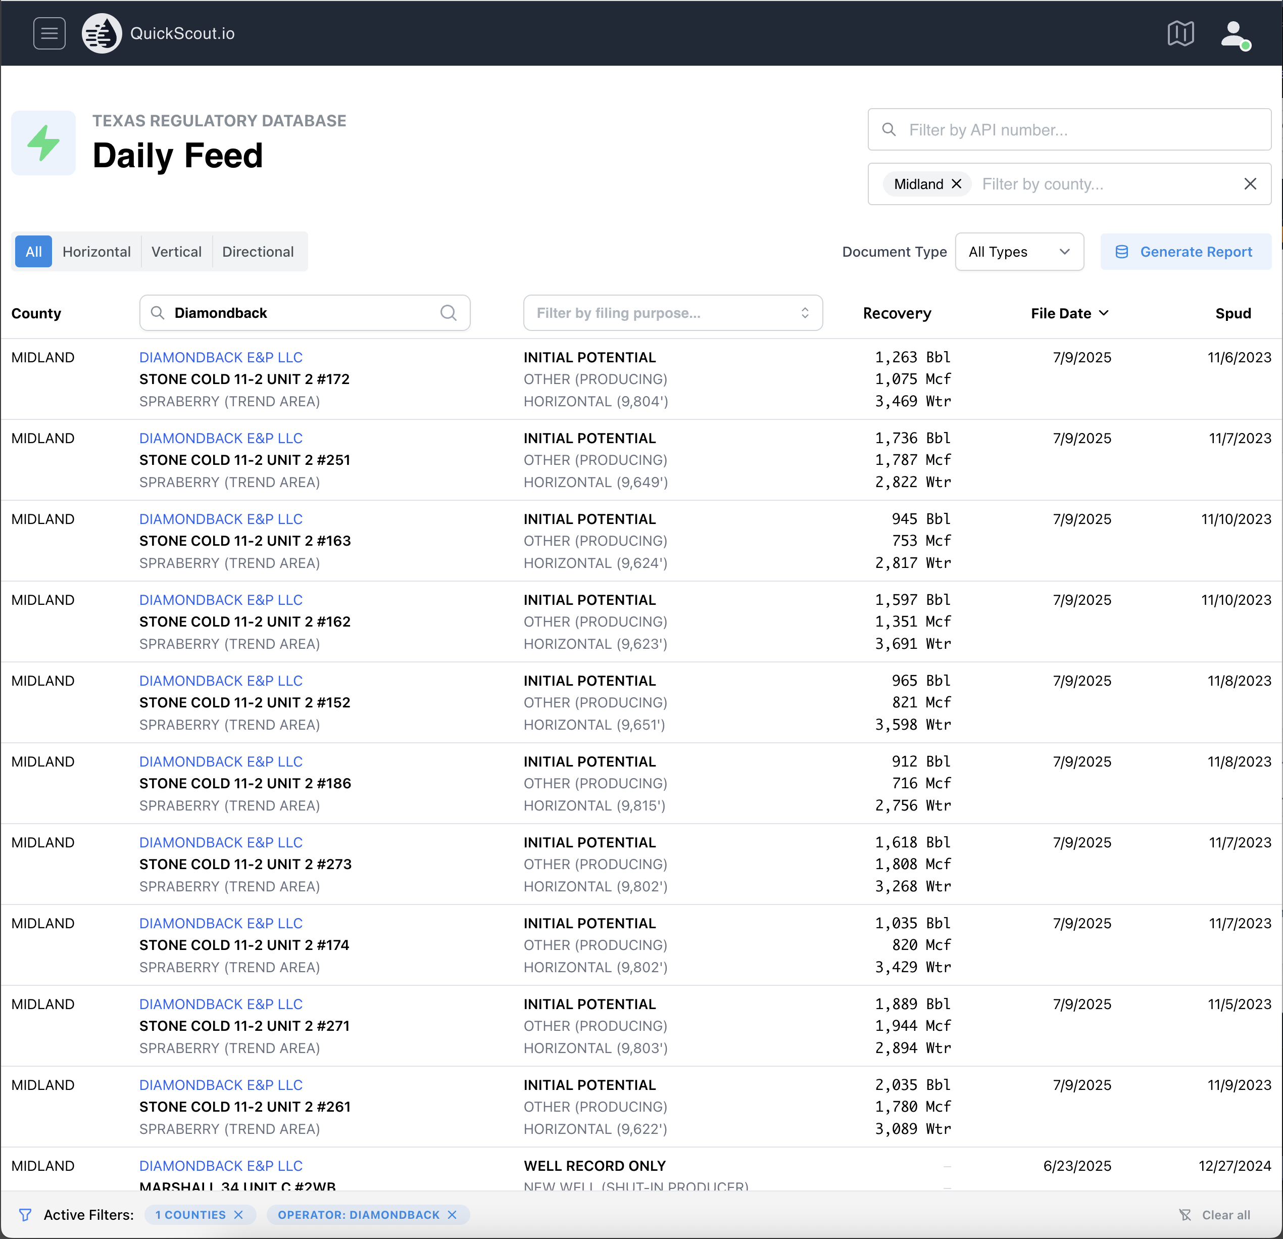Open the Document Type All Types dropdown
1283x1239 pixels.
[1019, 252]
